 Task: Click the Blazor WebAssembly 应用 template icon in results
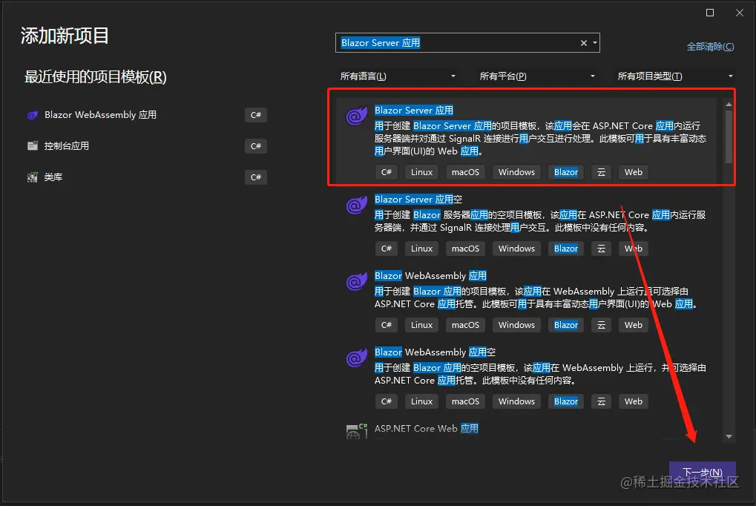pos(356,281)
